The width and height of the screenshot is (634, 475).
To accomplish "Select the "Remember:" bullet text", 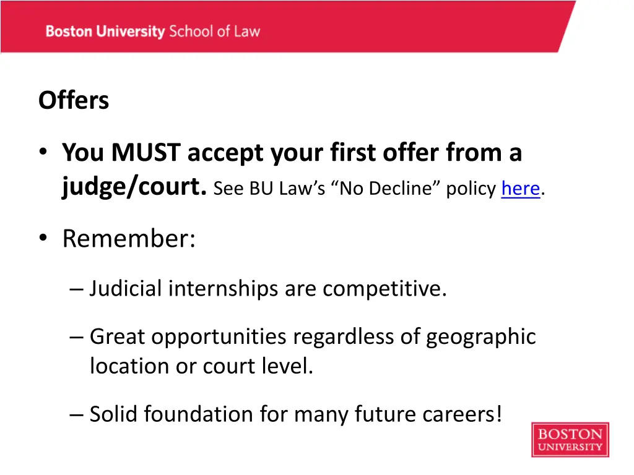I will (x=129, y=238).
